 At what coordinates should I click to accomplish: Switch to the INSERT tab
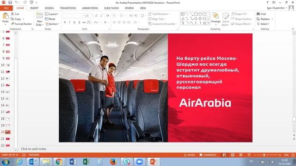(34, 8)
